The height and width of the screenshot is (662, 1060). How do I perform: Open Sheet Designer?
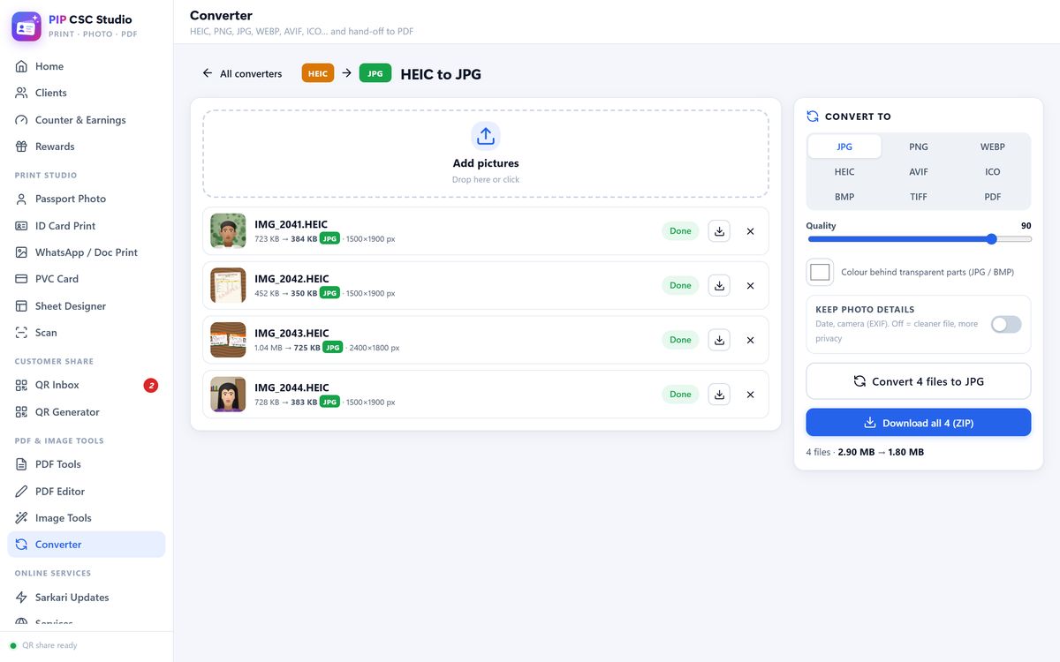tap(87, 306)
